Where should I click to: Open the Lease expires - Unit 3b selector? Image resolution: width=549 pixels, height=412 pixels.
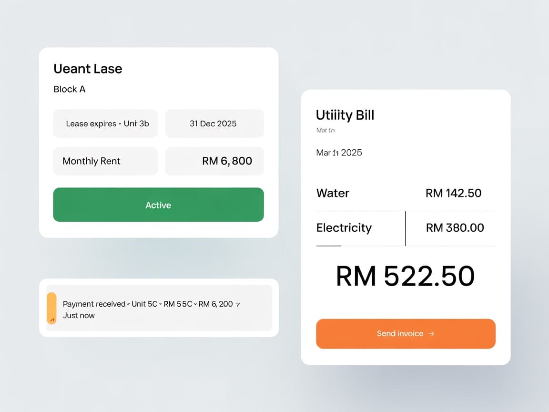105,124
